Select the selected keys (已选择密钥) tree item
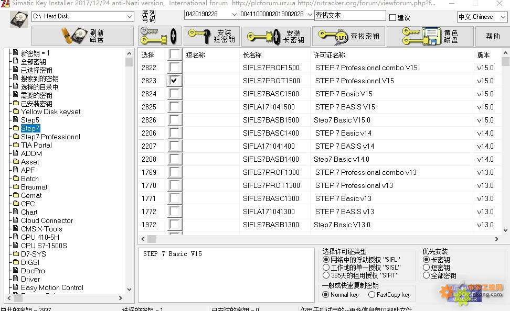This screenshot has height=311, width=510. click(36, 70)
